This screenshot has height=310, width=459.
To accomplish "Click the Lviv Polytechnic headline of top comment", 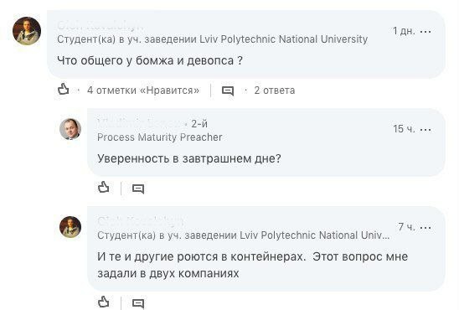I will (212, 39).
